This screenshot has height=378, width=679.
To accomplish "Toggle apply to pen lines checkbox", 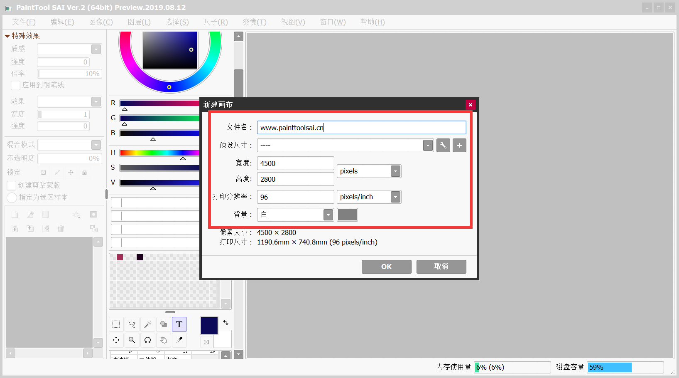I will (16, 85).
